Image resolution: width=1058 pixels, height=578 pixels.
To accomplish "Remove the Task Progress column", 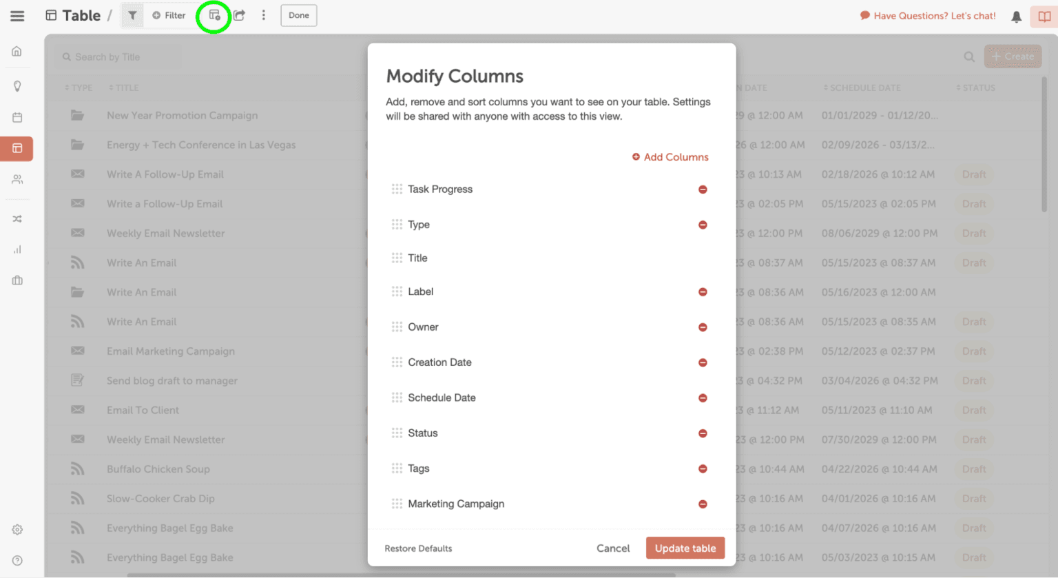I will pyautogui.click(x=703, y=189).
